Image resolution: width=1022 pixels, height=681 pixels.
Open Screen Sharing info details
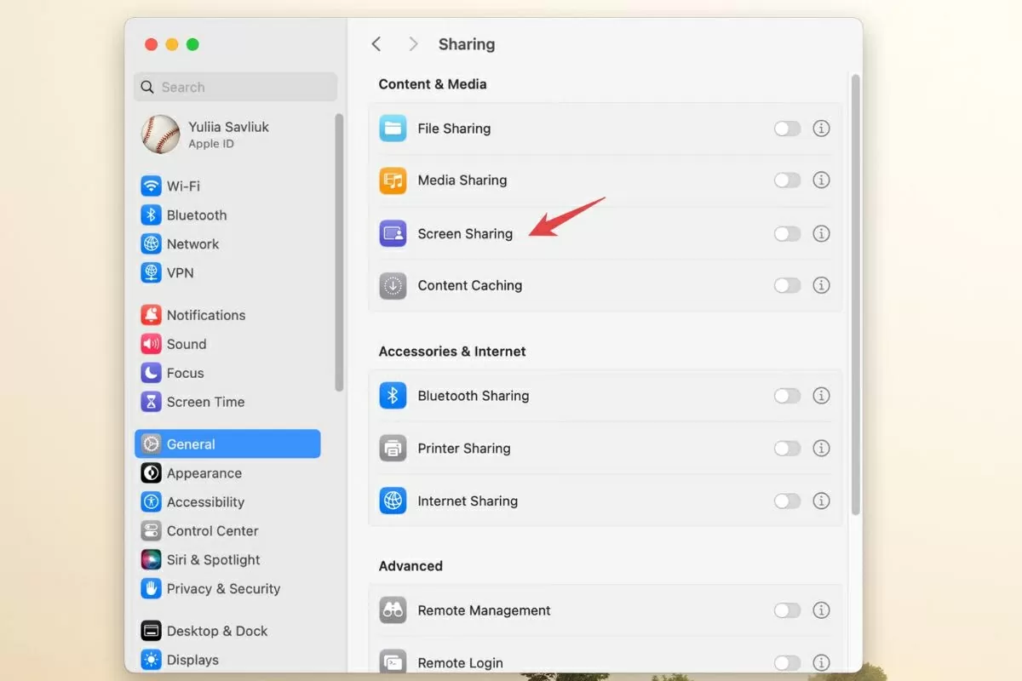[x=821, y=233]
